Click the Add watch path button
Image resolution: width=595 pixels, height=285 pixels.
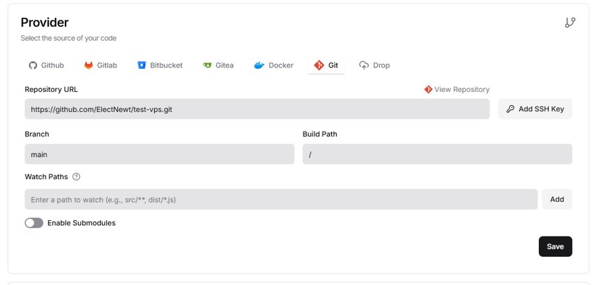point(556,199)
